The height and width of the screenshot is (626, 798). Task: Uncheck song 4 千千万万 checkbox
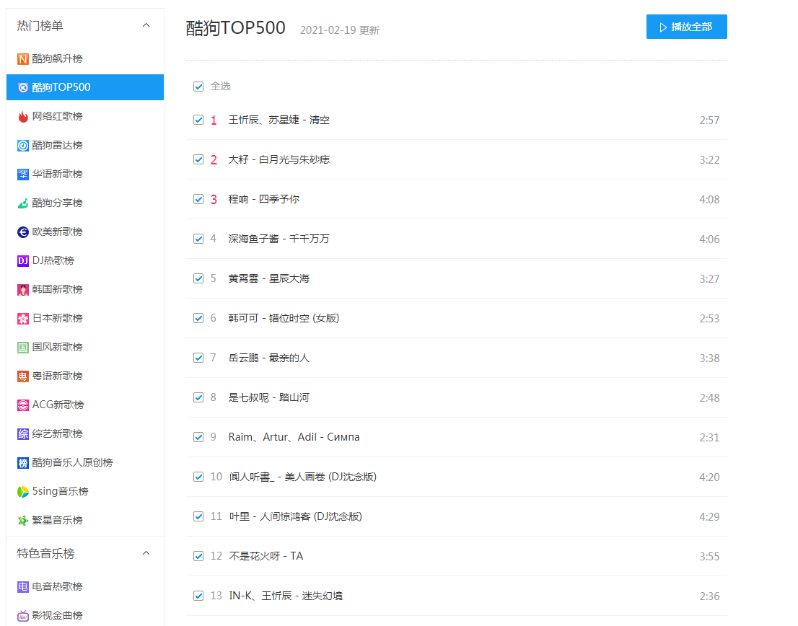pyautogui.click(x=198, y=239)
